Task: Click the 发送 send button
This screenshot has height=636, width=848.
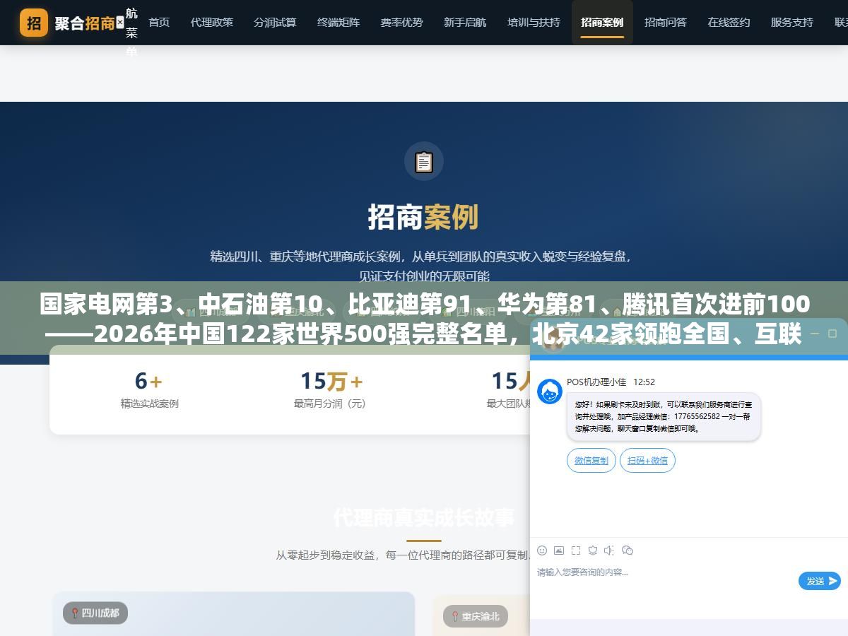Action: 820,581
